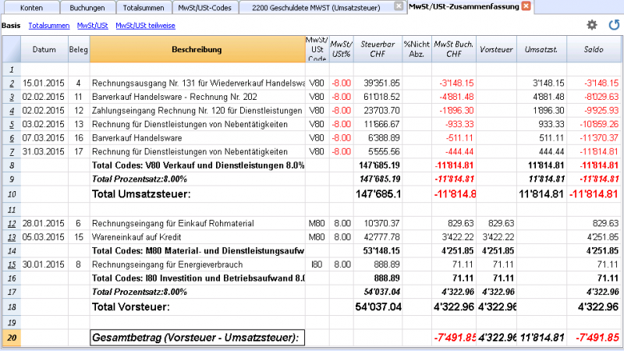Open the Totalsummen view link

click(49, 26)
